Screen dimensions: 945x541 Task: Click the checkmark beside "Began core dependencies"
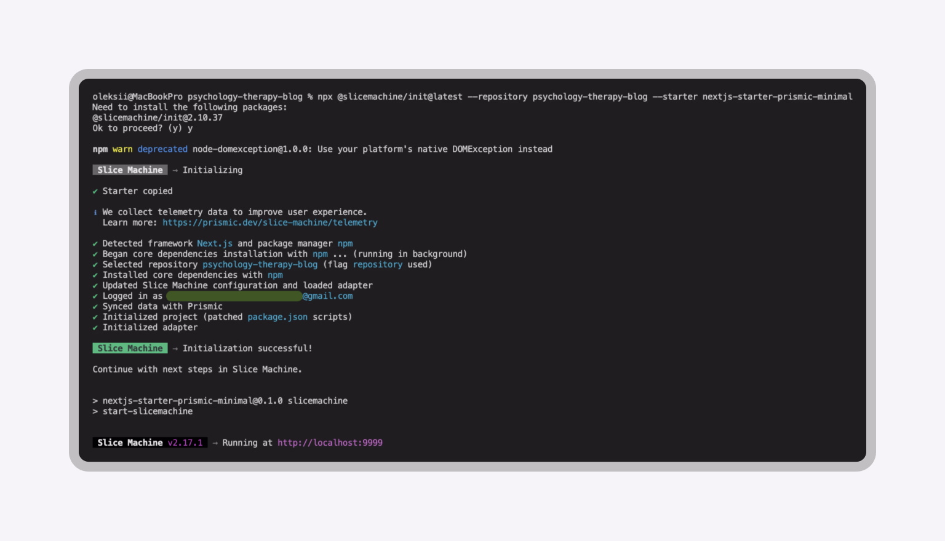coord(95,254)
